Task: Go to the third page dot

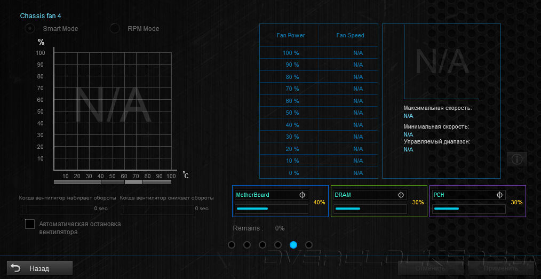Action: (262, 245)
